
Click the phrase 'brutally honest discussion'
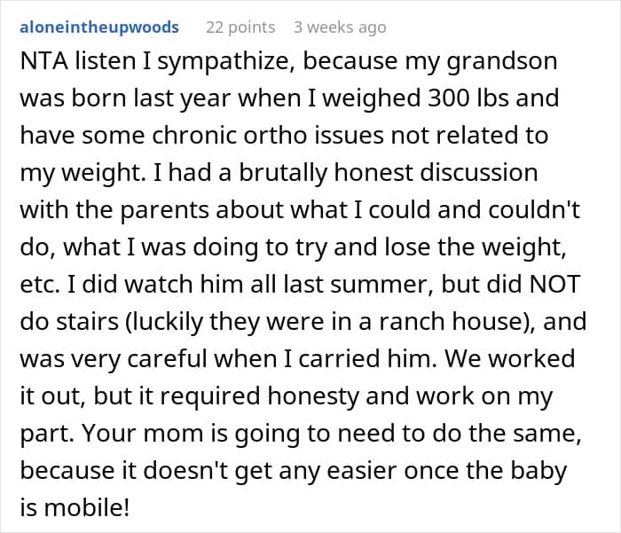pos(389,173)
